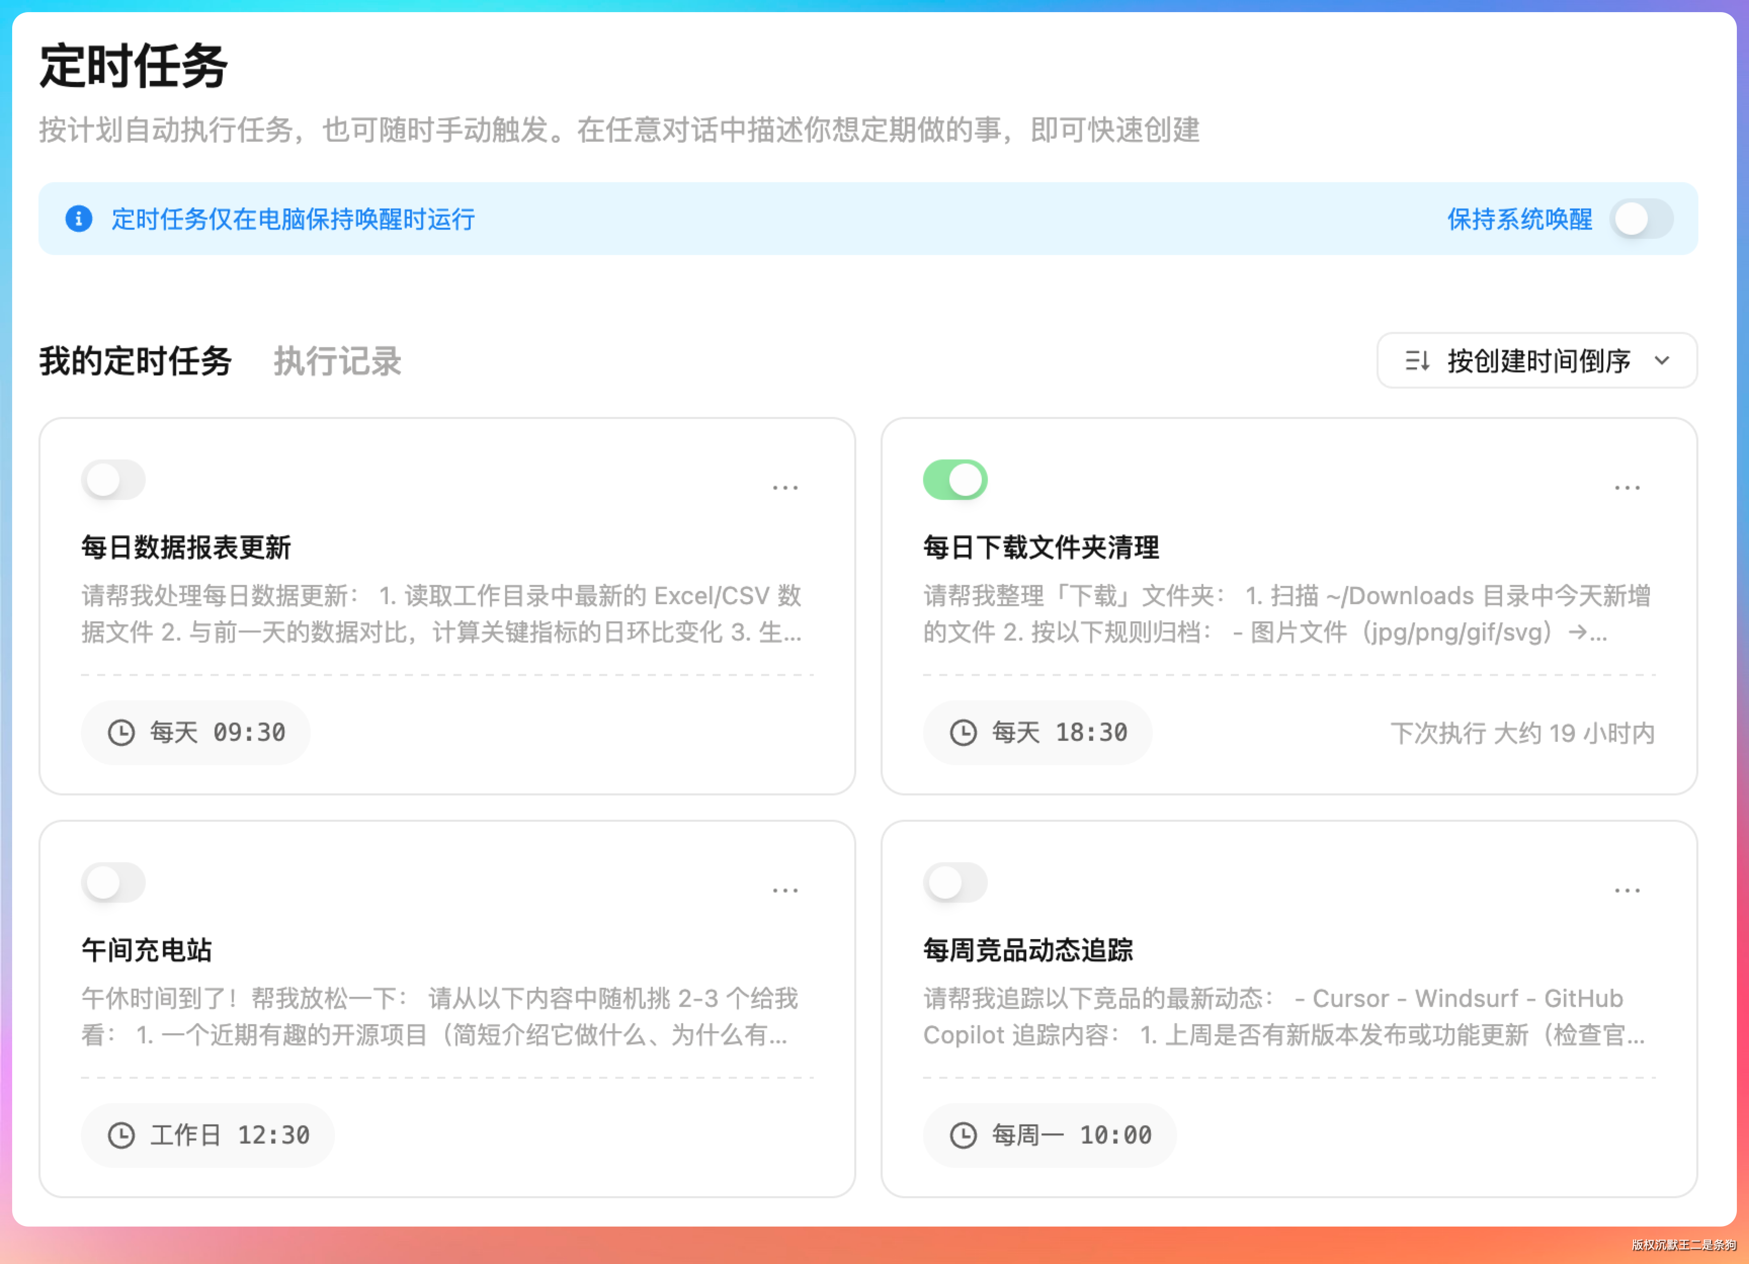Screen dimensions: 1749x1264
Task: Click the 每天 09:30 schedule pill
Action: 196,733
